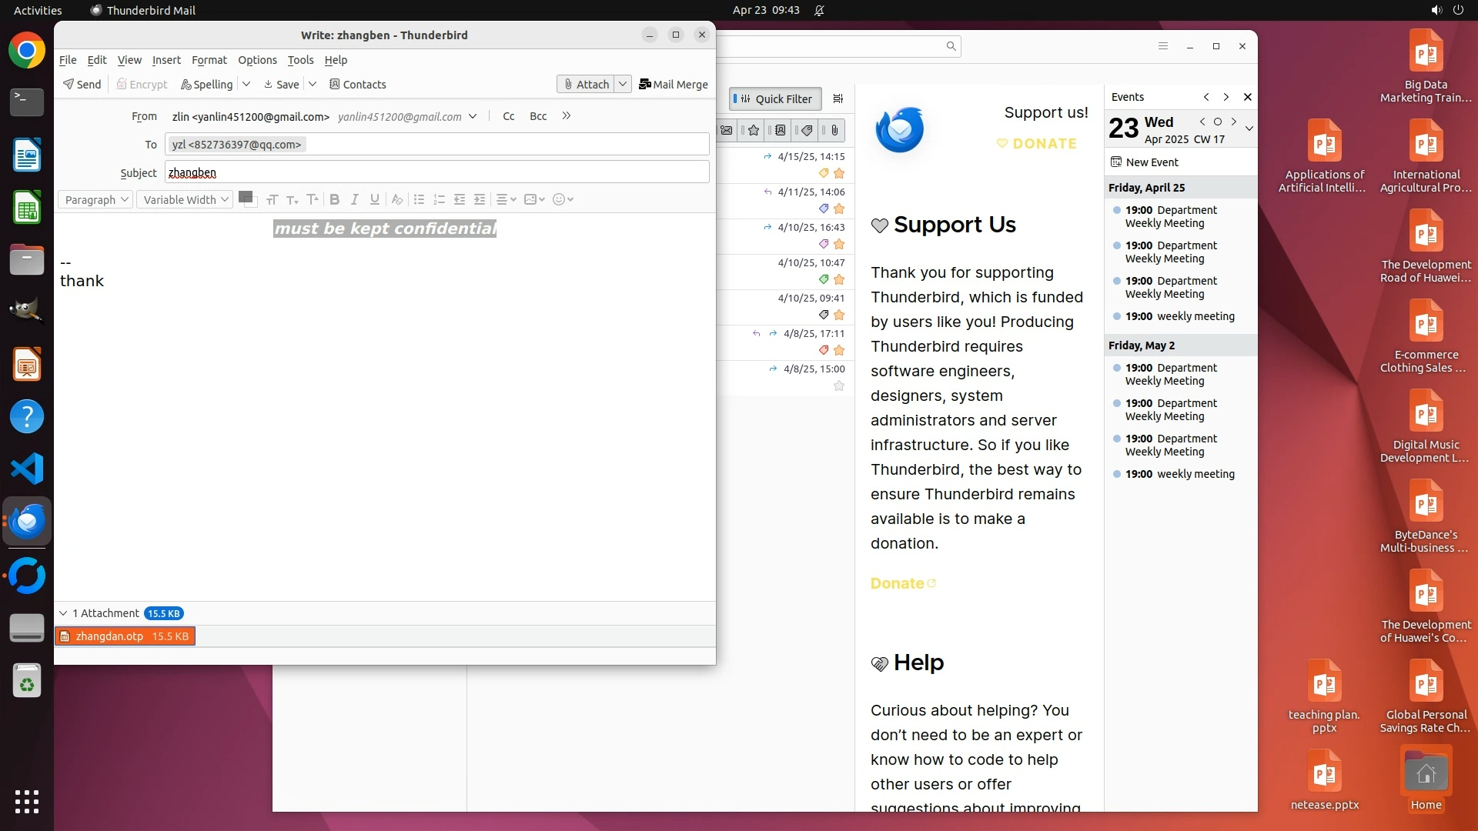This screenshot has height=831, width=1478.
Task: Toggle the starred messages filter
Action: click(754, 130)
